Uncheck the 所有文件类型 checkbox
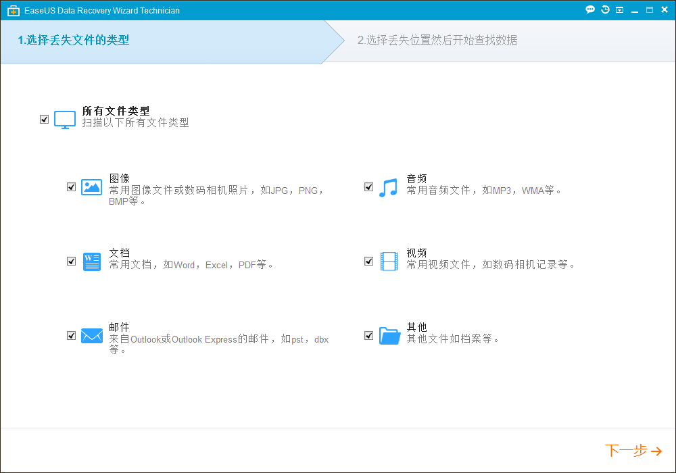Screen dimensions: 676x473 (45, 120)
